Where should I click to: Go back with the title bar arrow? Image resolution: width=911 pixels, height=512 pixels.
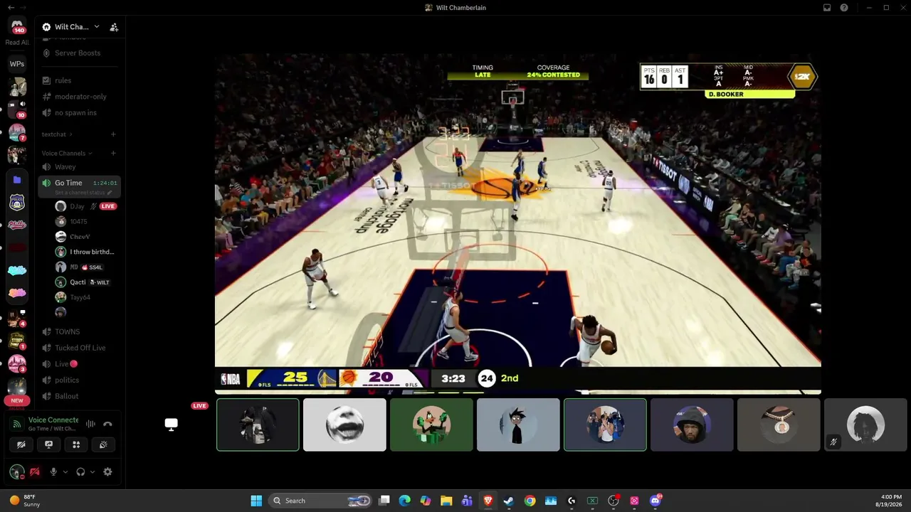(11, 8)
